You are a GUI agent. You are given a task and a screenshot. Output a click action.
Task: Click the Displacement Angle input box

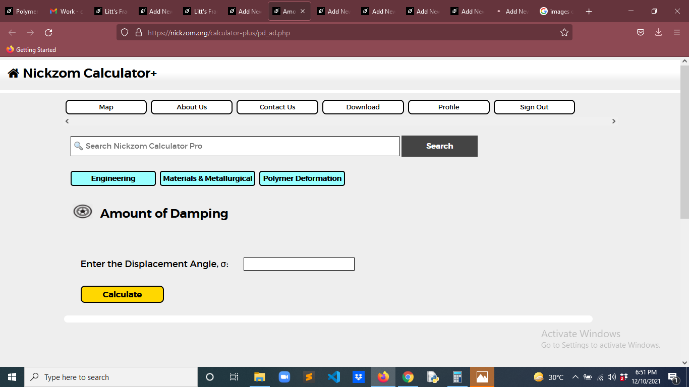click(x=299, y=264)
